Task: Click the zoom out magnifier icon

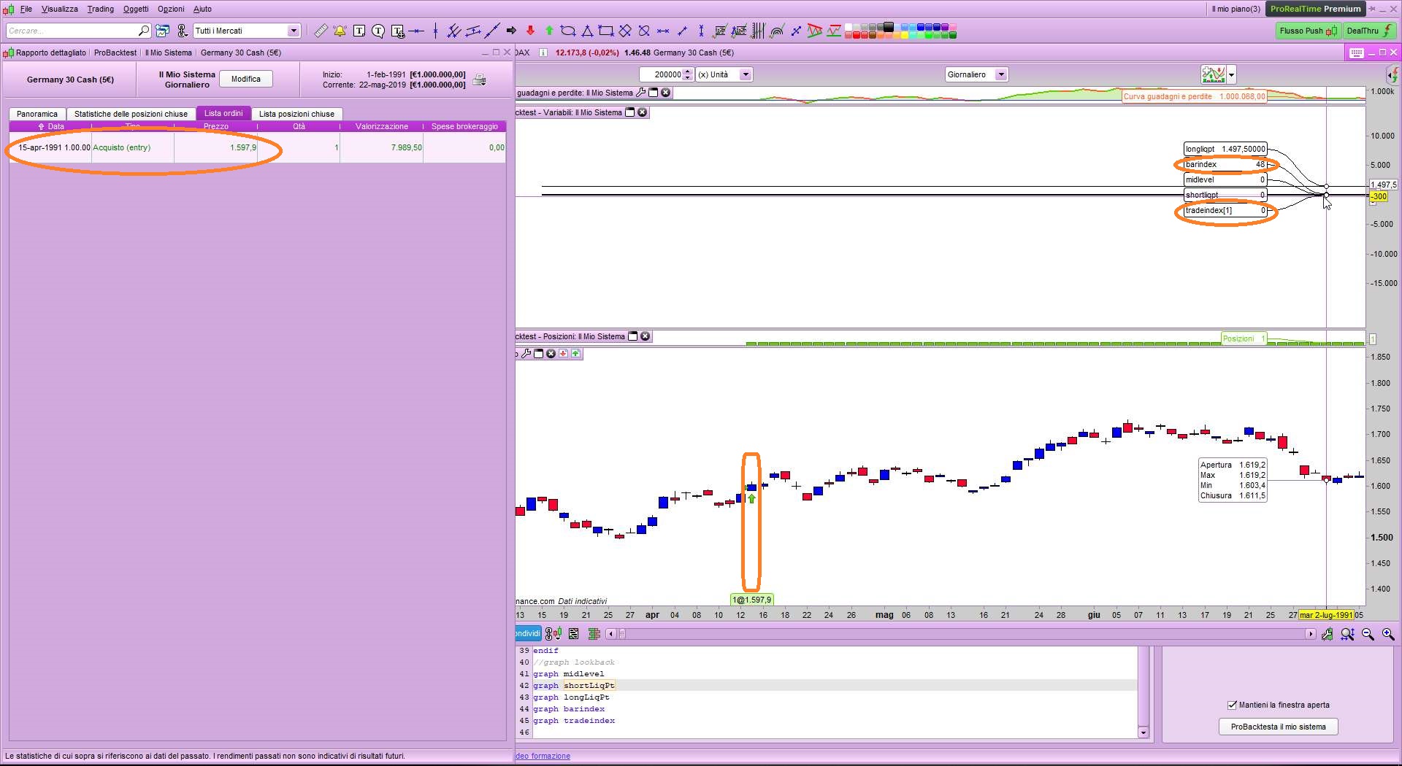Action: (x=1368, y=634)
